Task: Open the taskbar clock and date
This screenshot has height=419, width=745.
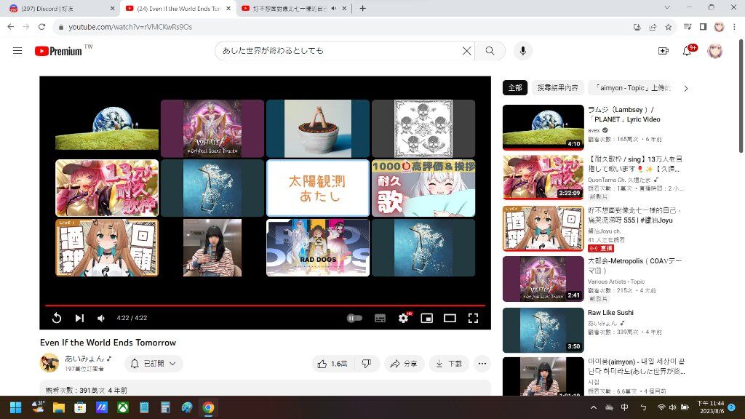Action: (710, 407)
